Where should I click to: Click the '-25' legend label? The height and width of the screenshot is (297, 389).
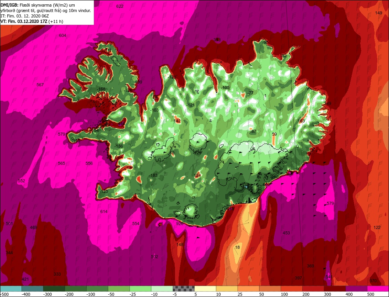133,294
